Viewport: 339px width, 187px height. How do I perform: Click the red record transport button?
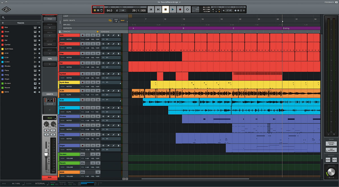[180, 9]
